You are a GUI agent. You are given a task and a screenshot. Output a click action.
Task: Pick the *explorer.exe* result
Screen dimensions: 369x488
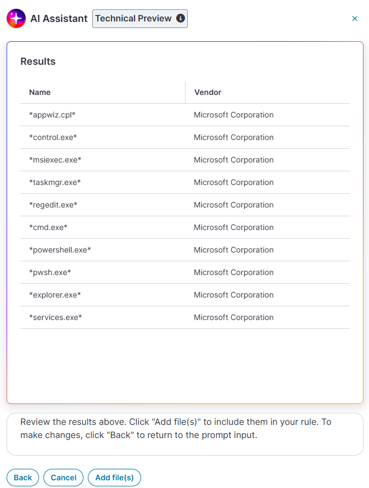click(x=185, y=295)
